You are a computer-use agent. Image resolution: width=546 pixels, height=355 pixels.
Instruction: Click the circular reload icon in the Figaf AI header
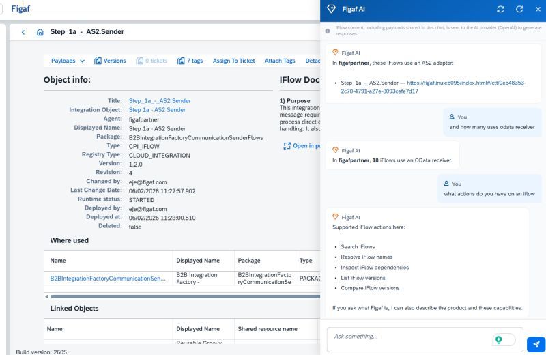tap(519, 10)
